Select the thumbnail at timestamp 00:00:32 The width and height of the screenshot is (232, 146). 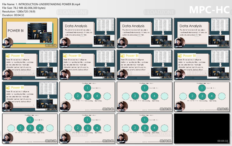point(87,33)
